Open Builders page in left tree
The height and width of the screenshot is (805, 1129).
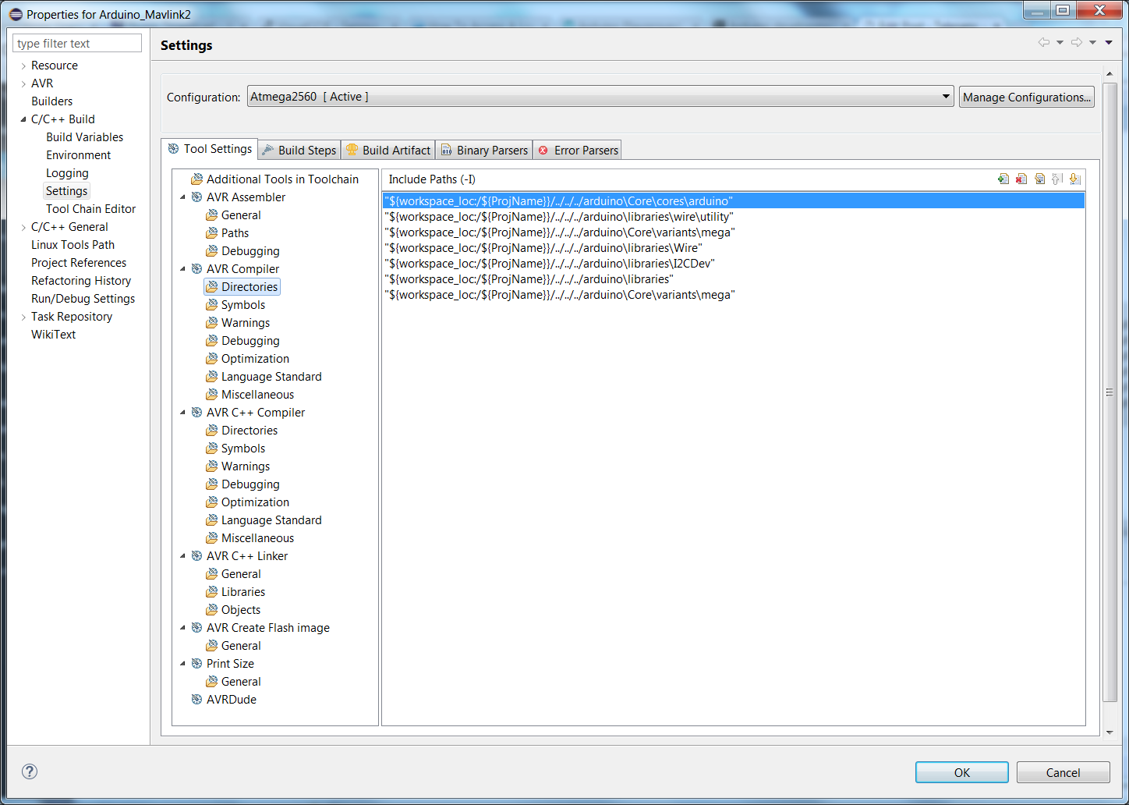[51, 101]
